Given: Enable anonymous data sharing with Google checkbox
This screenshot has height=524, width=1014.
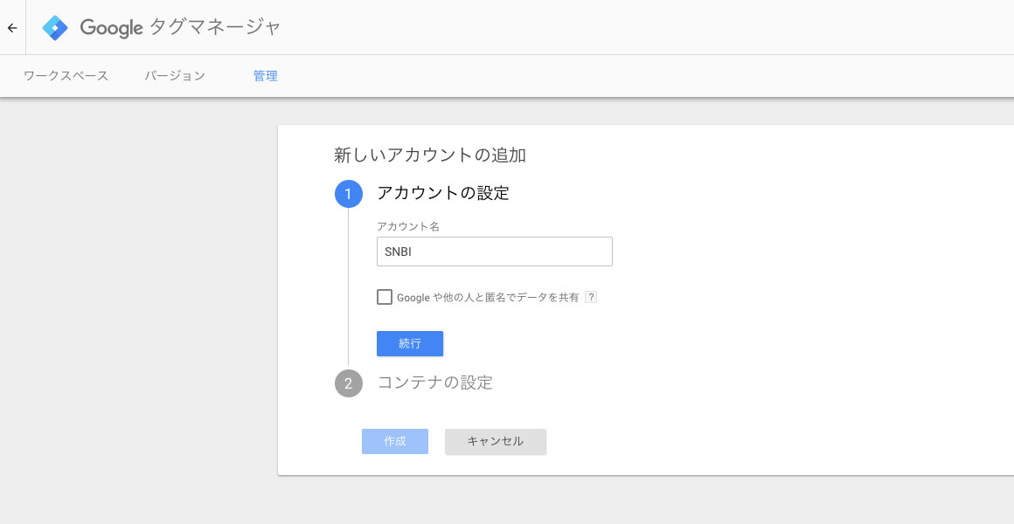Looking at the screenshot, I should 385,297.
